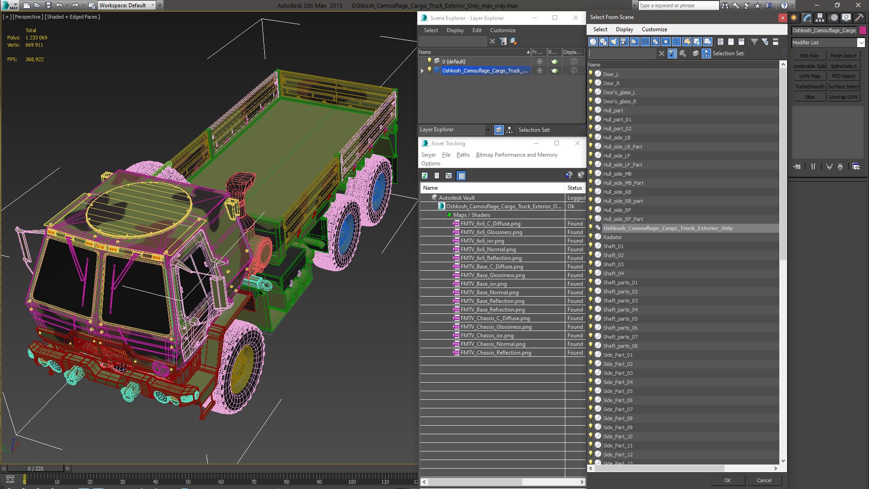This screenshot has width=869, height=489.
Task: Toggle visibility bulb of 0 (default) layer
Action: click(x=430, y=61)
